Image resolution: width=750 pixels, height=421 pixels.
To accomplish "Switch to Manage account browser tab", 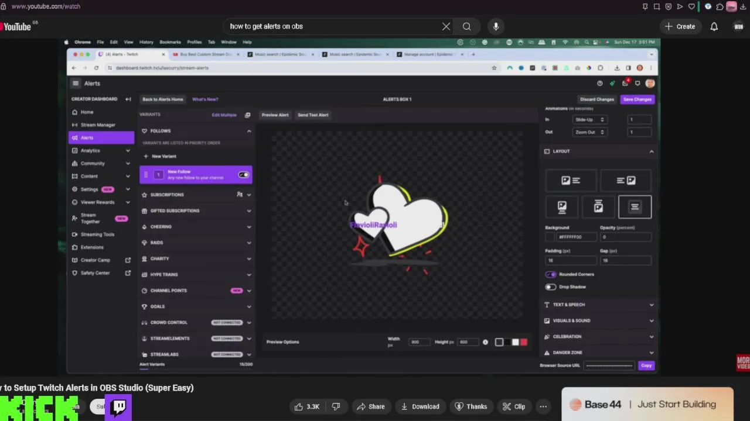I will coord(429,54).
